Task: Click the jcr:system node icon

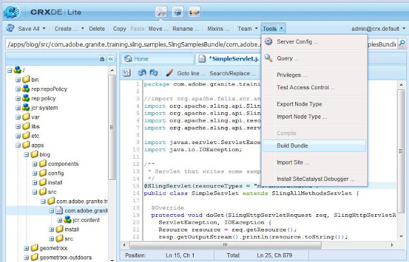Action: (x=26, y=108)
